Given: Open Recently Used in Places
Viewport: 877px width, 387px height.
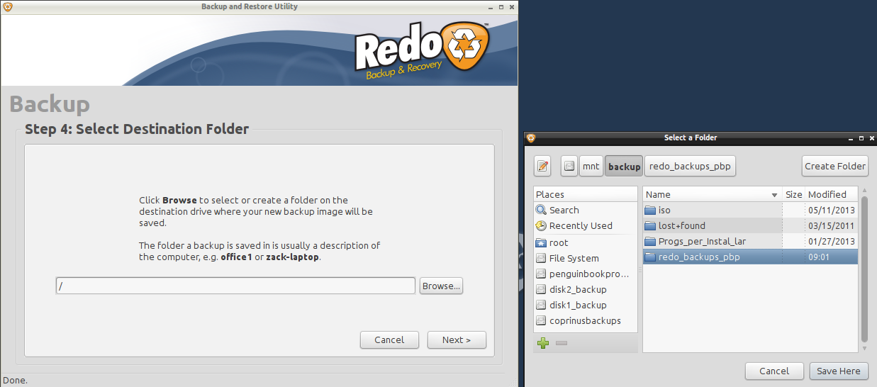Looking at the screenshot, I should tap(580, 225).
